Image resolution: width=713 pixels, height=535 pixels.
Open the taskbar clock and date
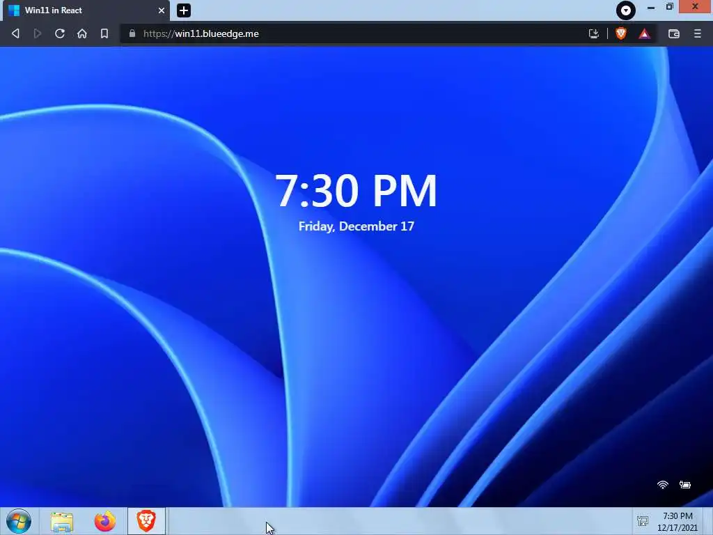(677, 522)
